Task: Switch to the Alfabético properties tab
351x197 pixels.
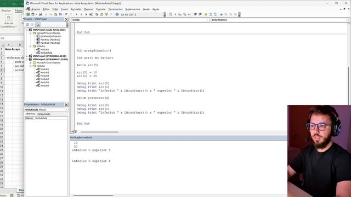Action: coord(30,114)
